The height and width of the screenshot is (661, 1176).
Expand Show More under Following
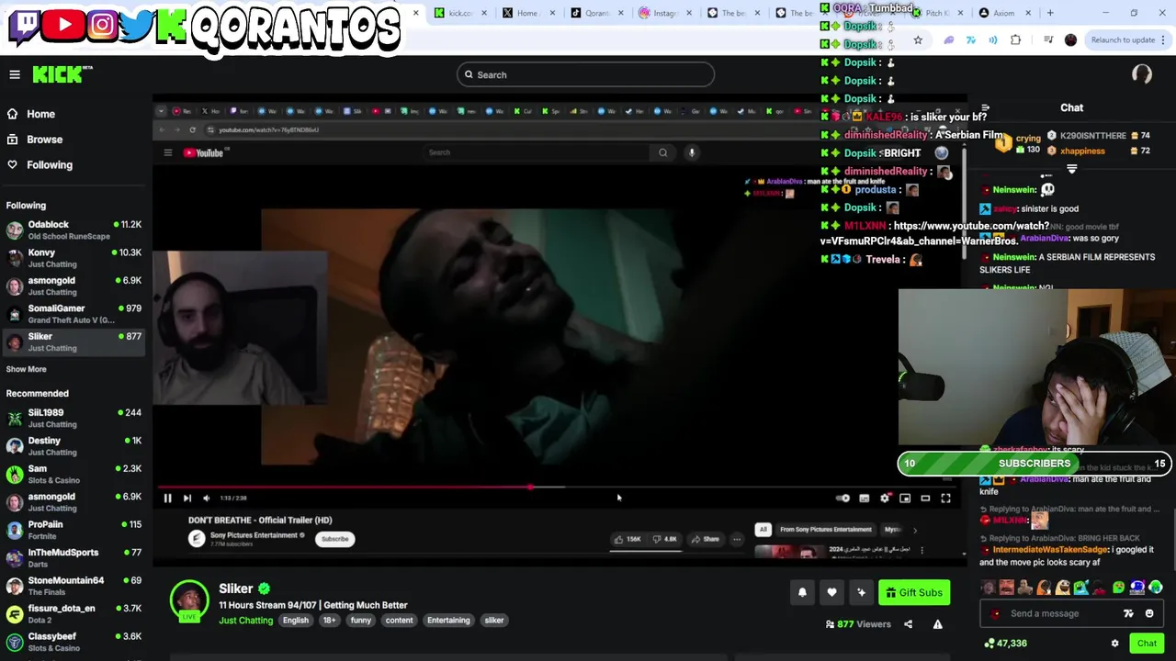[26, 369]
